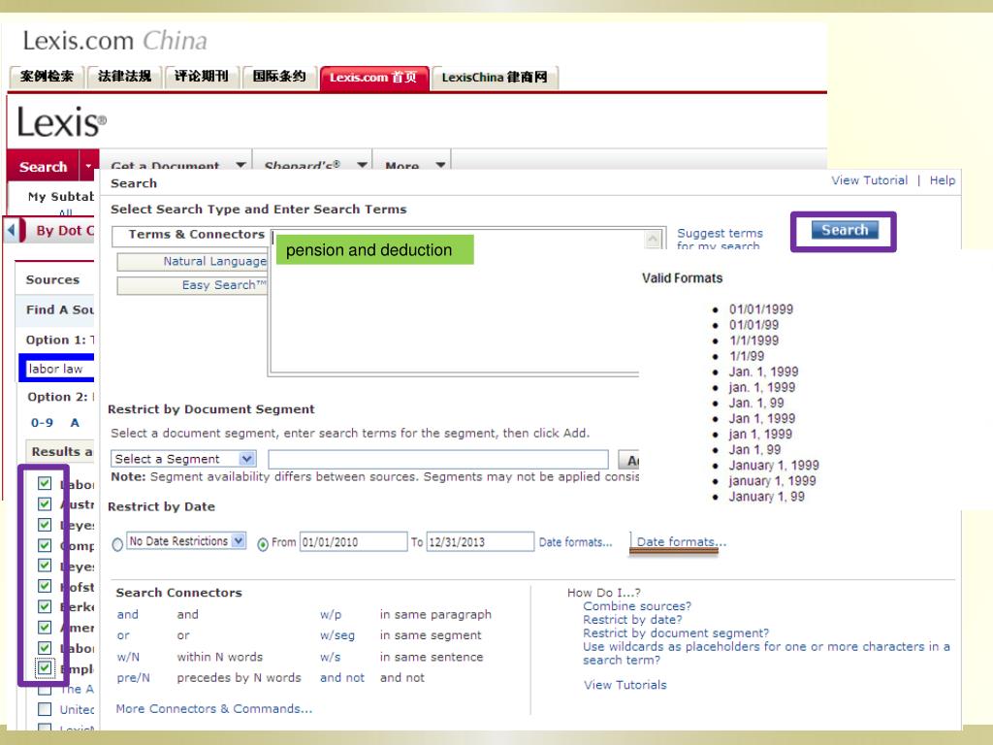Uncheck the Austr source checkbox

pyautogui.click(x=45, y=504)
